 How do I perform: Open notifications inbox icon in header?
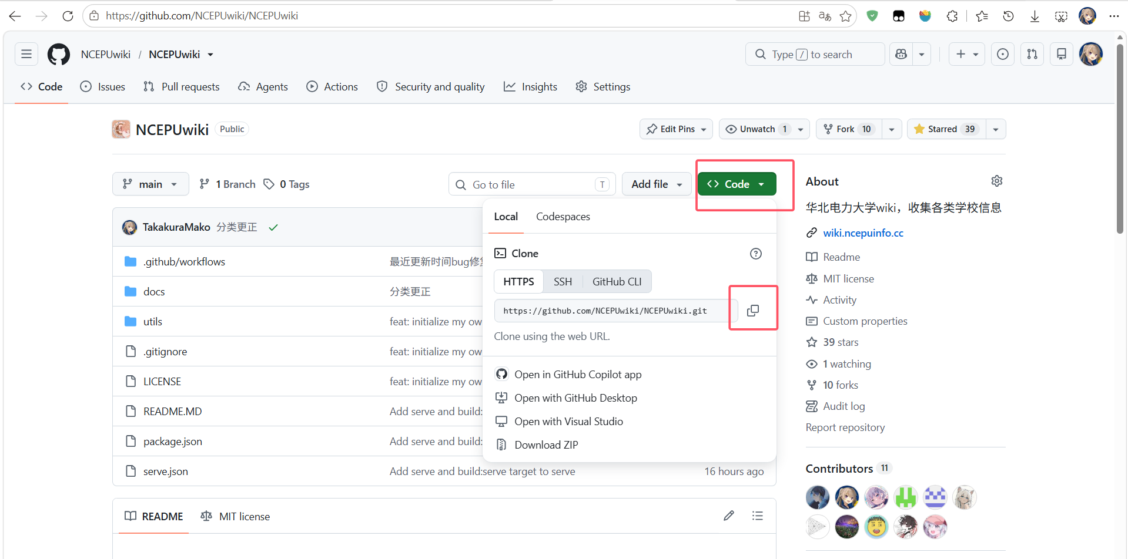1062,54
